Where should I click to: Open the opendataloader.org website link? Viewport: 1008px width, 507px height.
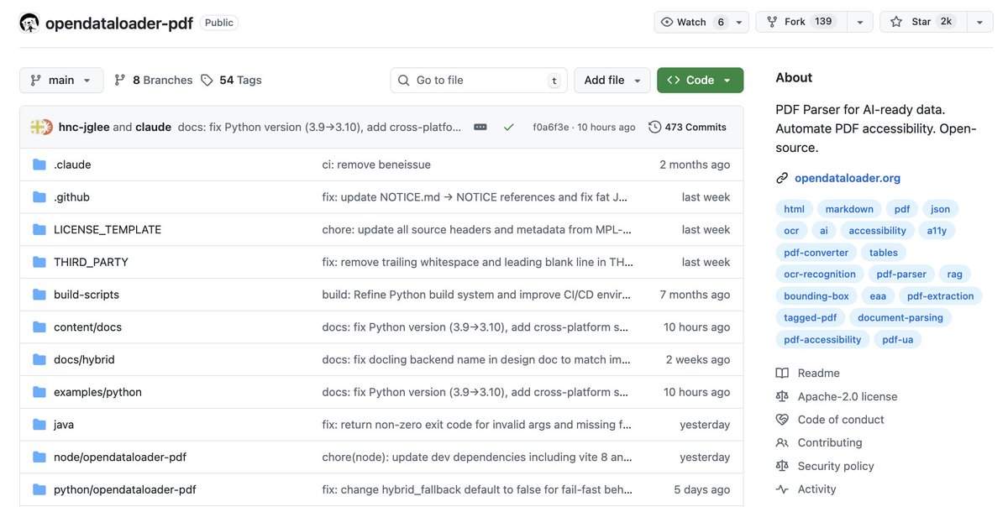[848, 178]
